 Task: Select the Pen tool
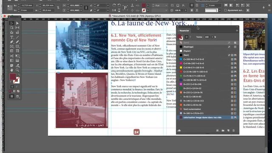[x=12, y=42]
